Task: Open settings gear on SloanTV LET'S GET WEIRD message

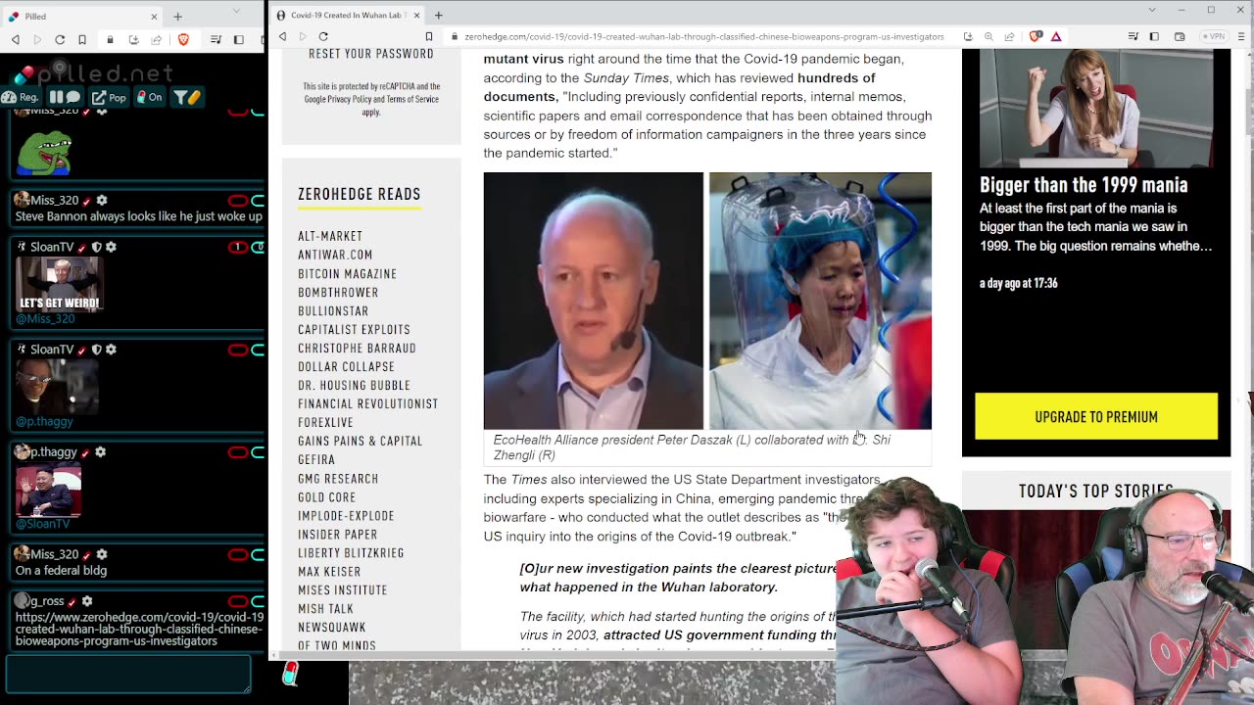Action: (x=111, y=247)
